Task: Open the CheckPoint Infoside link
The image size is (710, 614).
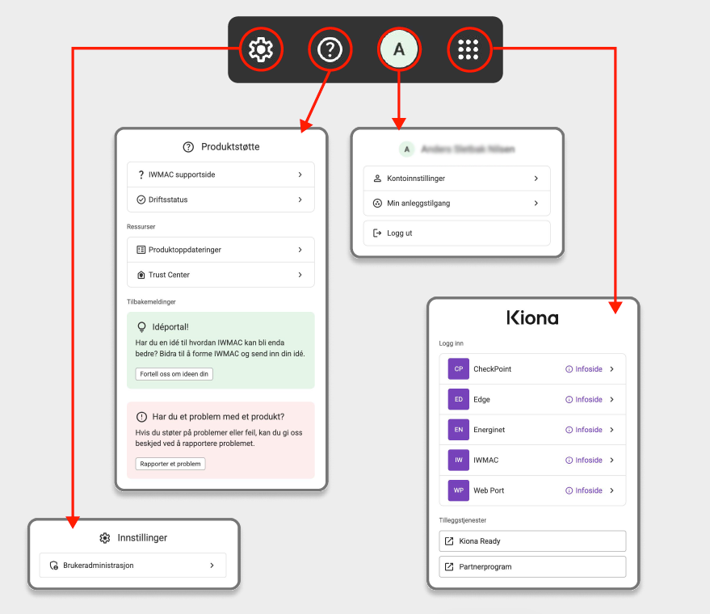Action: (x=584, y=369)
